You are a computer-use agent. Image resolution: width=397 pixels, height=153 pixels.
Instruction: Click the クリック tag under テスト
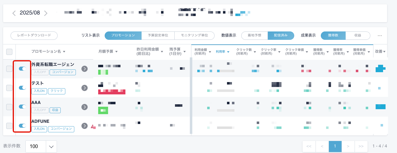point(57,91)
